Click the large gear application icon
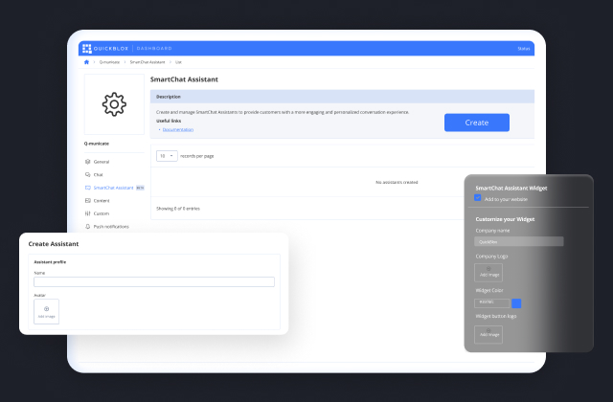 (114, 104)
